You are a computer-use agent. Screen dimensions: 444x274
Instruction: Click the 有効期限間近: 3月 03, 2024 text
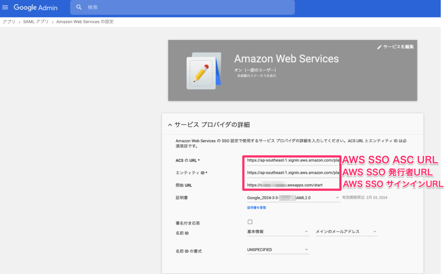coord(365,198)
